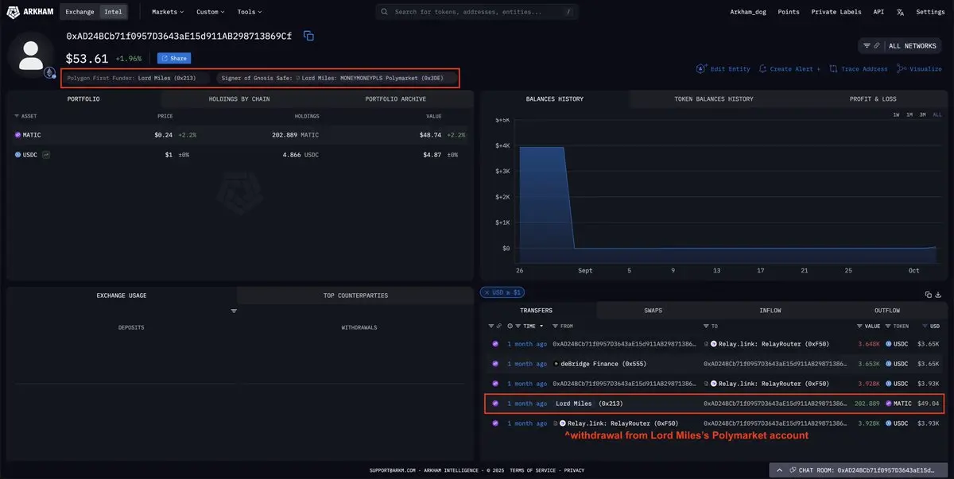The height and width of the screenshot is (479, 954).
Task: Click the Visualize graph icon
Action: coord(902,69)
